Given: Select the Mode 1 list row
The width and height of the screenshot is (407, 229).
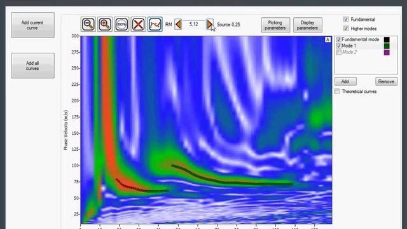Looking at the screenshot, I should [366, 46].
